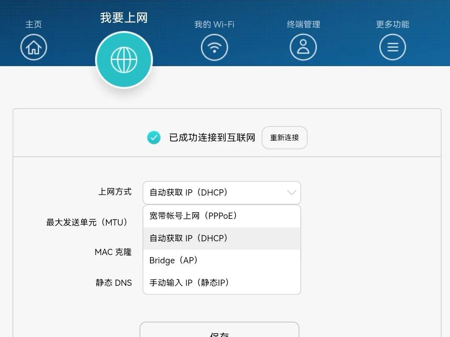The height and width of the screenshot is (337, 450).
Task: Click the 主页 home icon
Action: click(x=33, y=47)
